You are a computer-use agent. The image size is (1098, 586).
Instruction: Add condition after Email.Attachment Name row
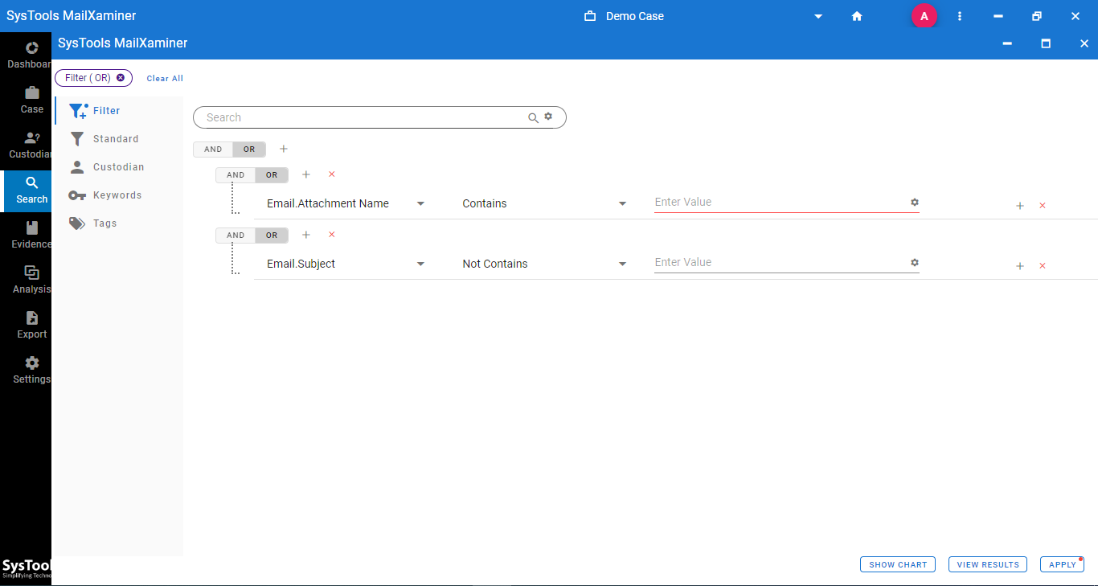pos(1020,206)
